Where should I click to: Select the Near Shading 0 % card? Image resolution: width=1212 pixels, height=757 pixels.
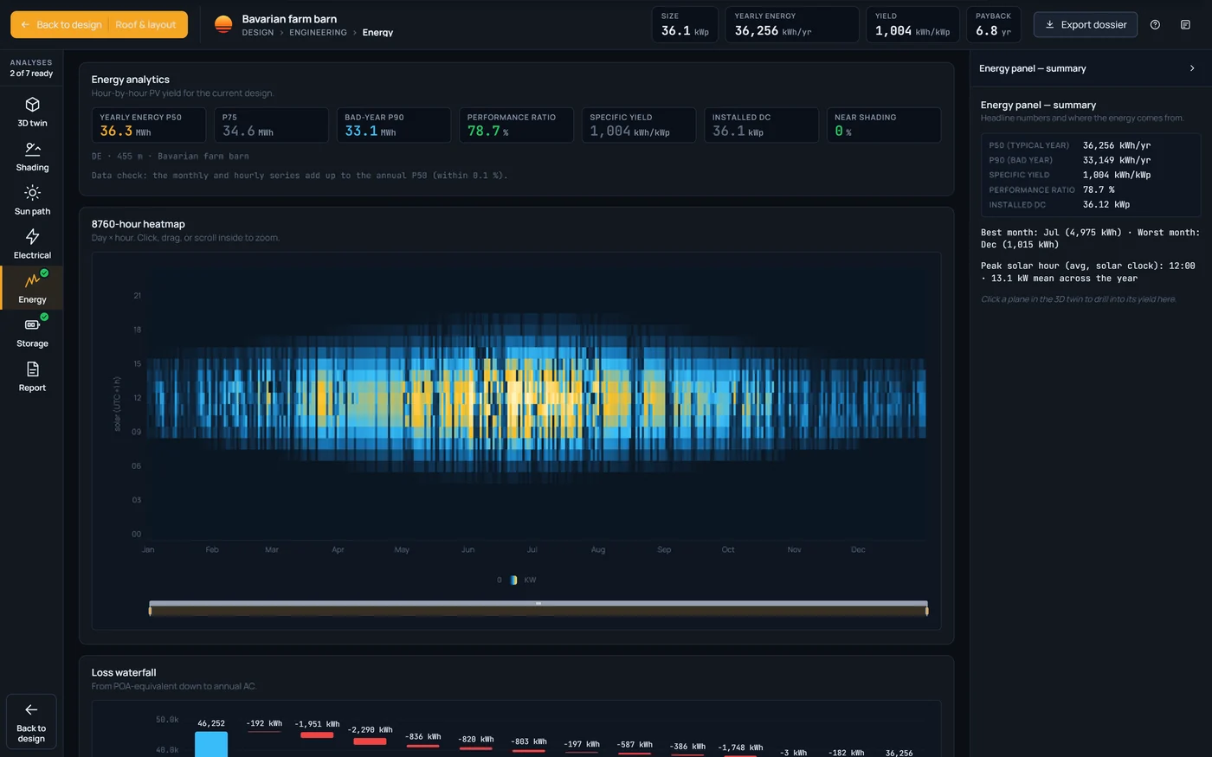pos(884,125)
